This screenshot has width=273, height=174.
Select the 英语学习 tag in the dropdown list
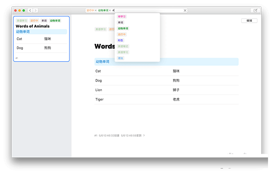[x=123, y=52]
